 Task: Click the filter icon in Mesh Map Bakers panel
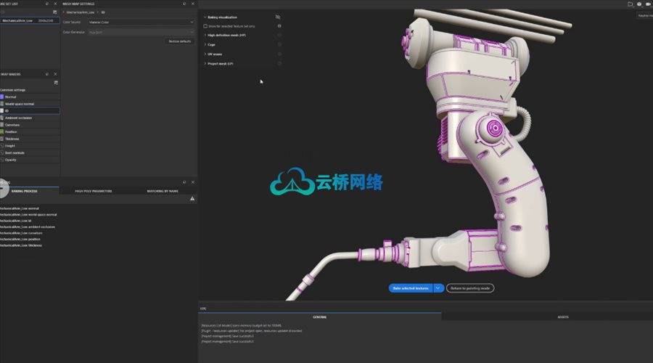click(x=56, y=82)
